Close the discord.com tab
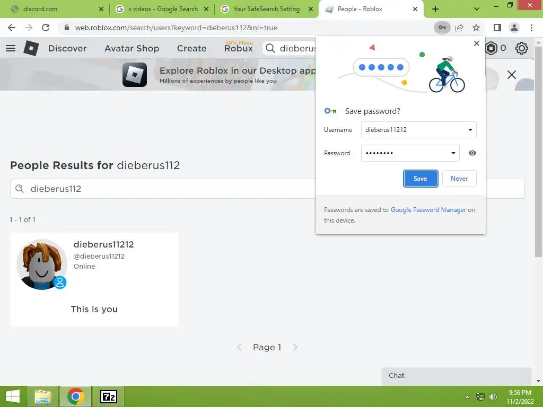The image size is (543, 407). pos(101,9)
